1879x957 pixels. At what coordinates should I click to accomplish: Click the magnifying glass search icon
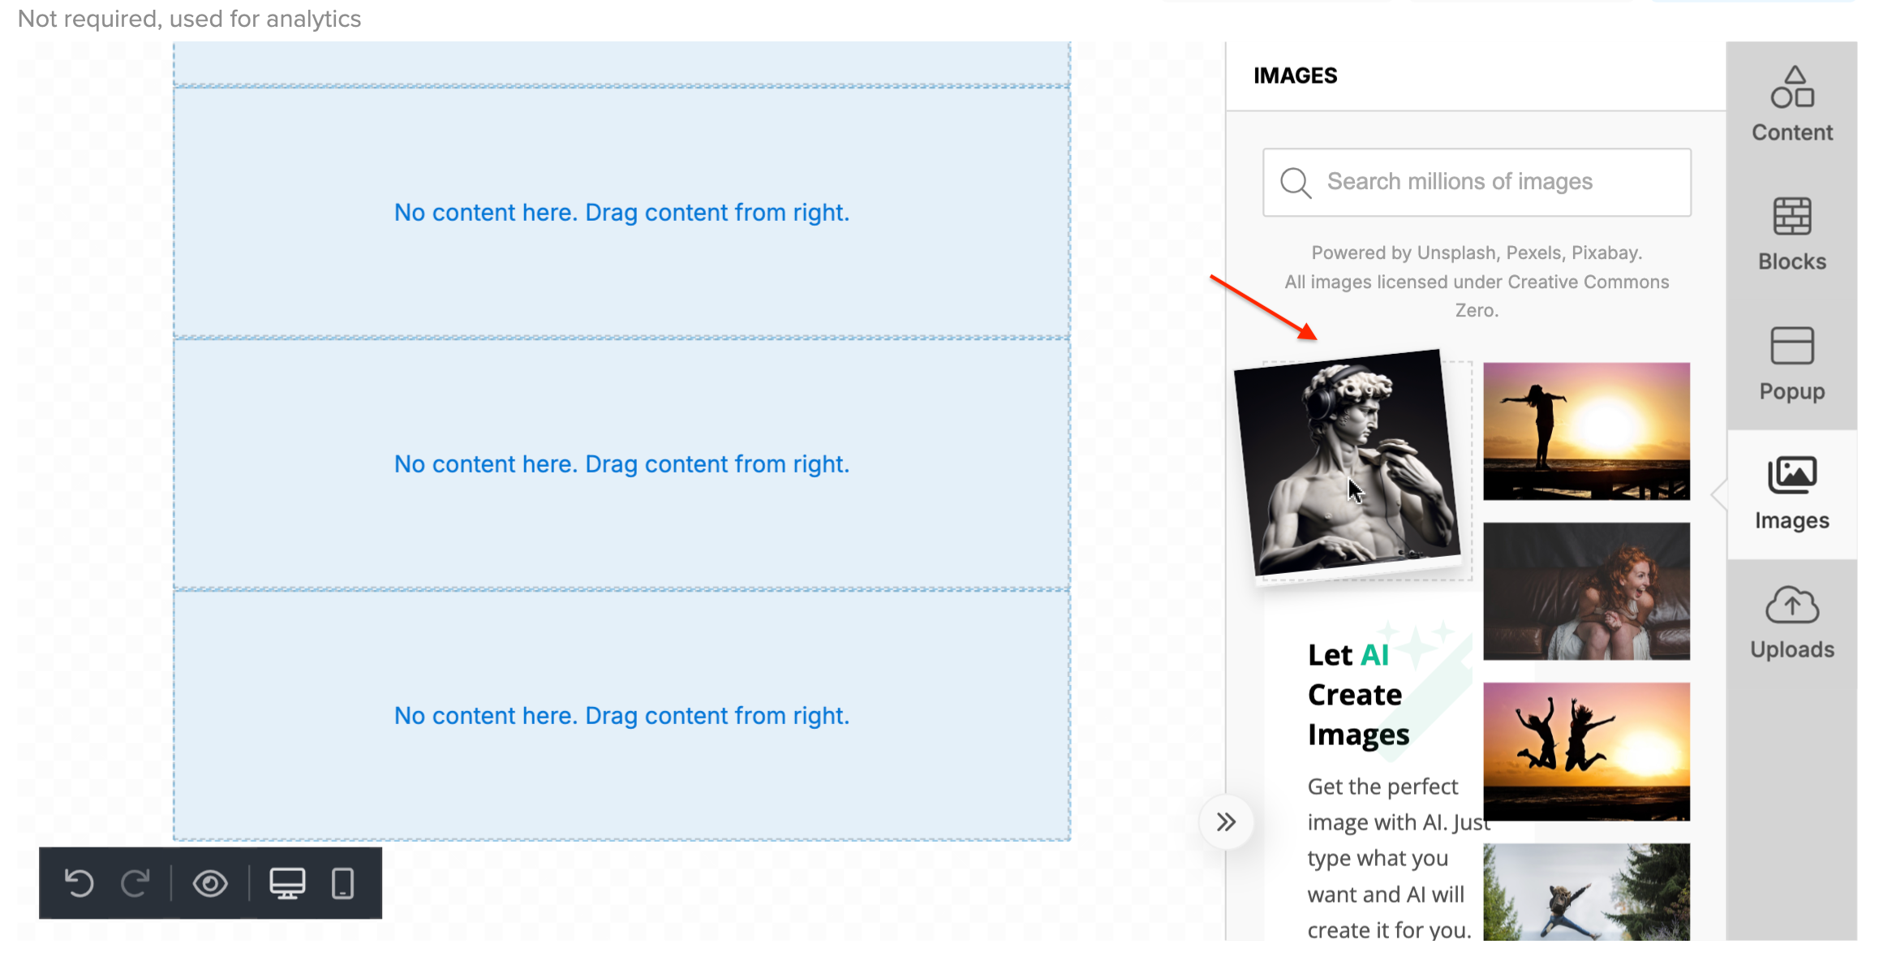1295,182
